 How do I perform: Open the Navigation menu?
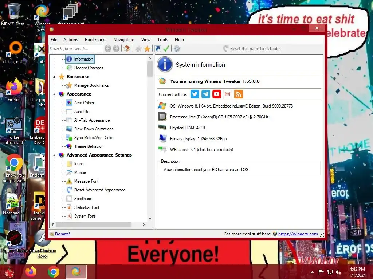click(x=124, y=40)
